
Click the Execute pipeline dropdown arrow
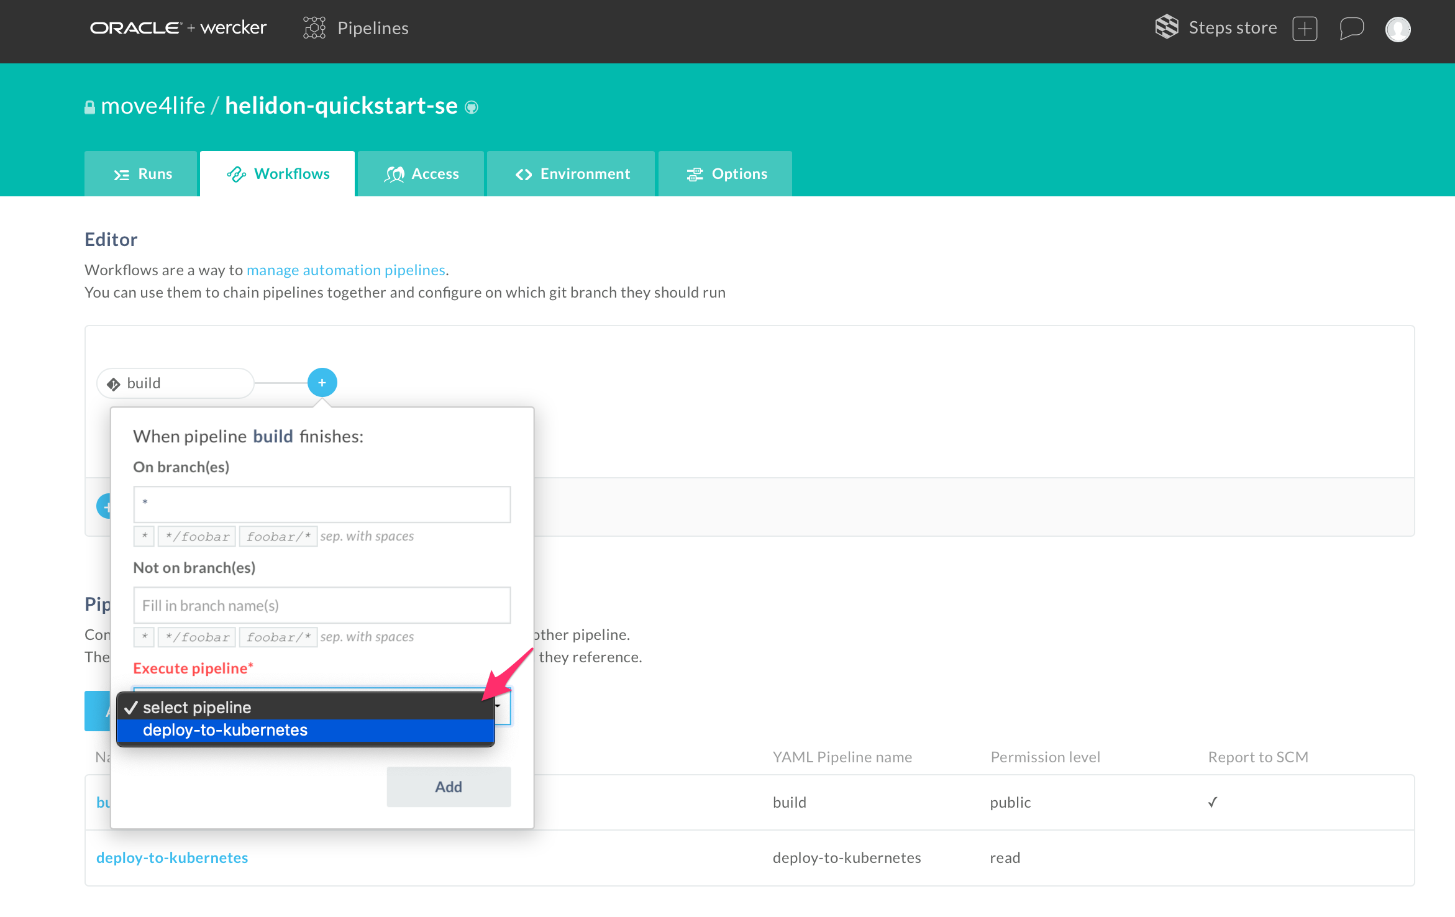point(499,706)
